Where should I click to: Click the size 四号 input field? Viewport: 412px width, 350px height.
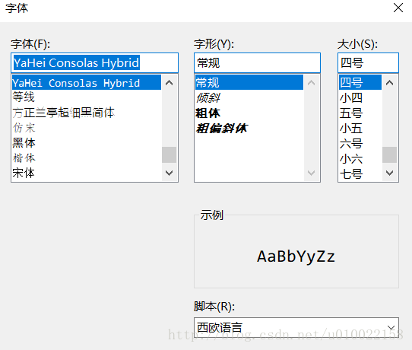coord(368,63)
